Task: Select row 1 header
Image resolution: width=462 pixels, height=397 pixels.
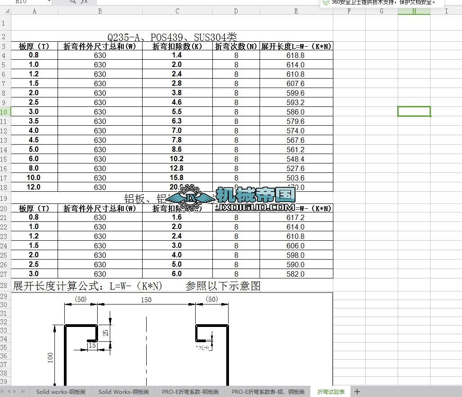Action: coord(5,23)
